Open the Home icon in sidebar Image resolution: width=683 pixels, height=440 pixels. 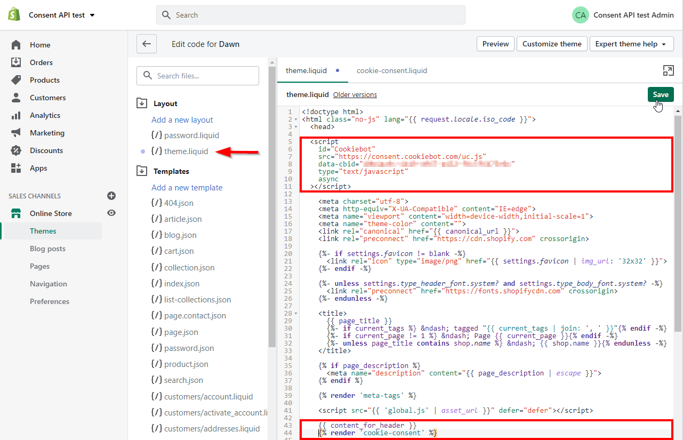pyautogui.click(x=16, y=45)
